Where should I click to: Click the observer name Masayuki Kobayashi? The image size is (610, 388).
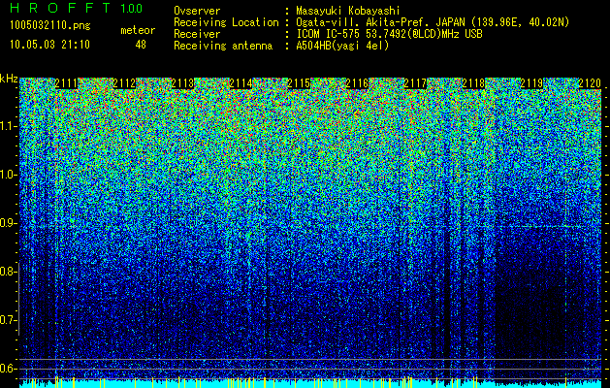pos(348,11)
